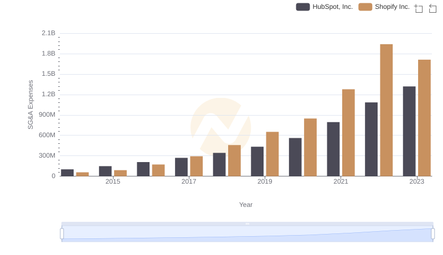Image resolution: width=443 pixels, height=255 pixels.
Task: Click the top grip of the zoom slider
Action: [x=247, y=223]
